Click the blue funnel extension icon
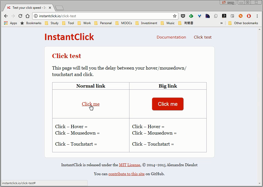The height and width of the screenshot is (187, 263). [x=199, y=16]
